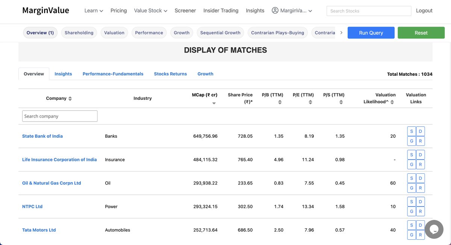
Task: Open the R link for Life Insurance Corporation
Action: point(421,164)
